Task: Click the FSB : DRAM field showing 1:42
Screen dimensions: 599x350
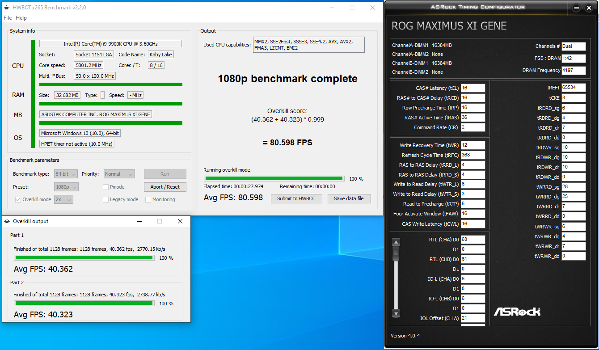Action: pos(574,58)
